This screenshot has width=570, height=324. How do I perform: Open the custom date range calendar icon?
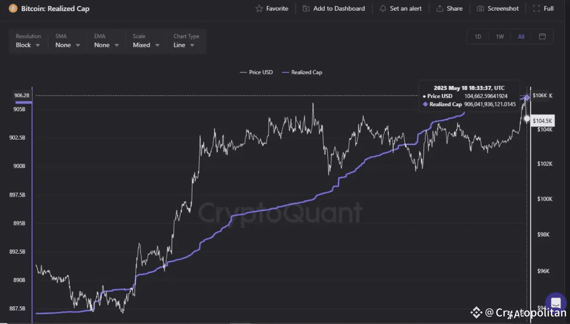click(542, 36)
